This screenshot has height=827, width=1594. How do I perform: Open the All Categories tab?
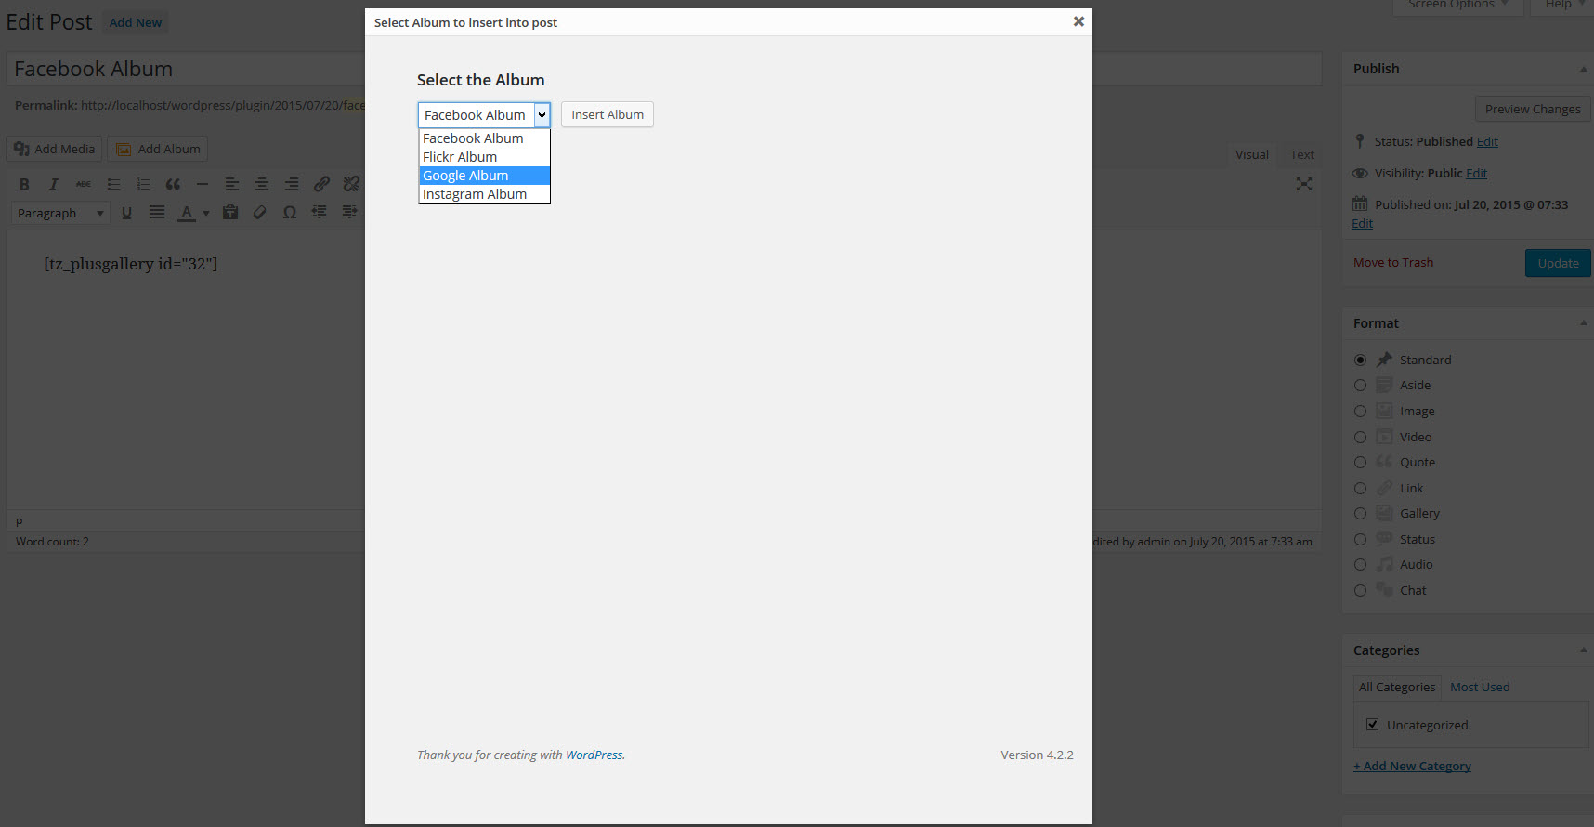click(x=1396, y=687)
